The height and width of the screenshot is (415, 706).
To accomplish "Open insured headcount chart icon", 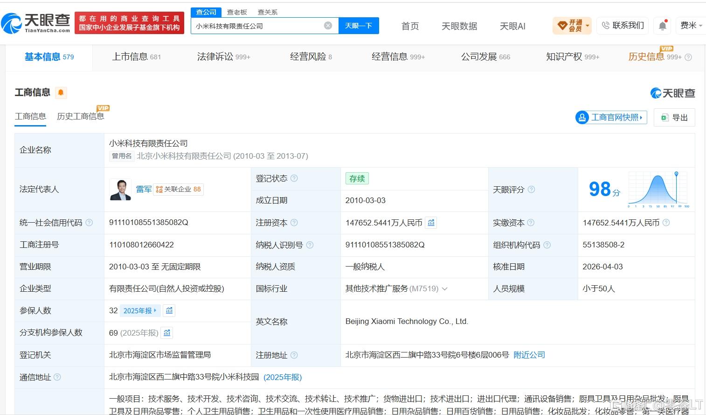I will 169,310.
